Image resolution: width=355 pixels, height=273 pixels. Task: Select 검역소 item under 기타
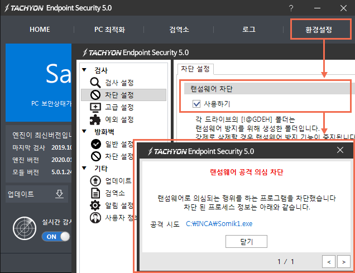click(x=115, y=193)
